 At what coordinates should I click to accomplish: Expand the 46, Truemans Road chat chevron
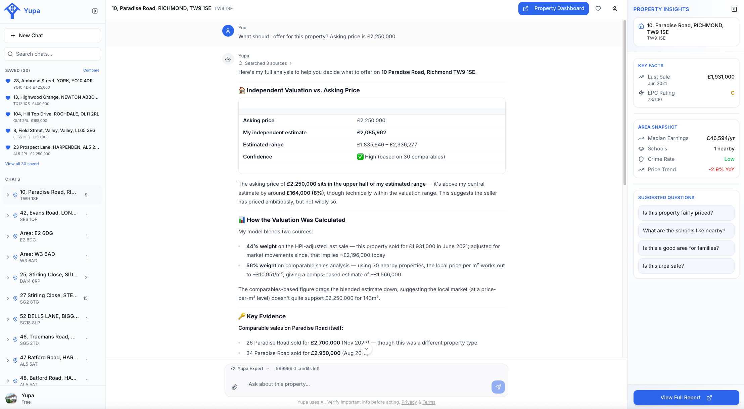click(x=8, y=340)
